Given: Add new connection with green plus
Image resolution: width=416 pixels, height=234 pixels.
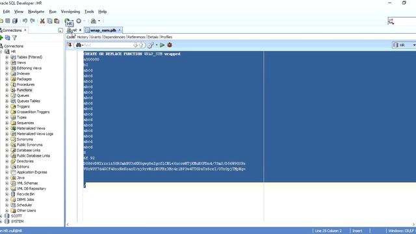Looking at the screenshot, I should pos(1,38).
